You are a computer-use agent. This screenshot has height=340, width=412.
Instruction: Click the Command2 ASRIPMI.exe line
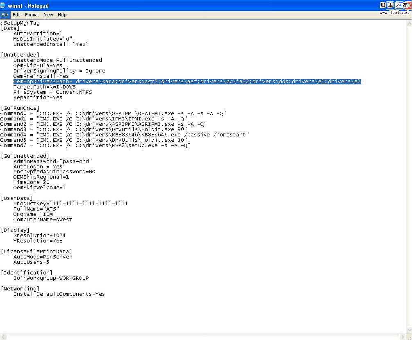pyautogui.click(x=103, y=124)
